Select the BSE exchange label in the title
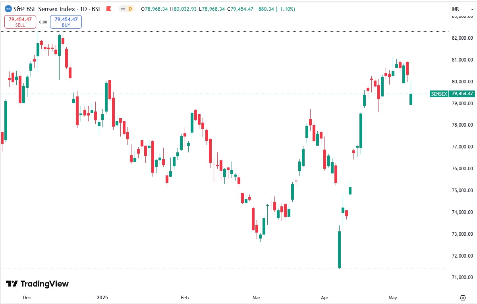477x304 pixels. [98, 8]
